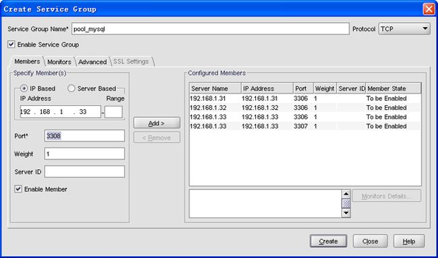438x258 pixels.
Task: Click the Weight column header
Action: click(x=325, y=88)
